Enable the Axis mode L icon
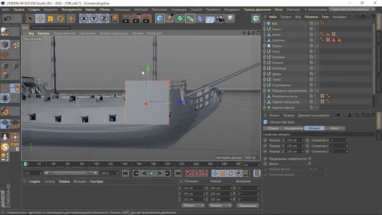The height and width of the screenshot is (215, 382). [5, 88]
